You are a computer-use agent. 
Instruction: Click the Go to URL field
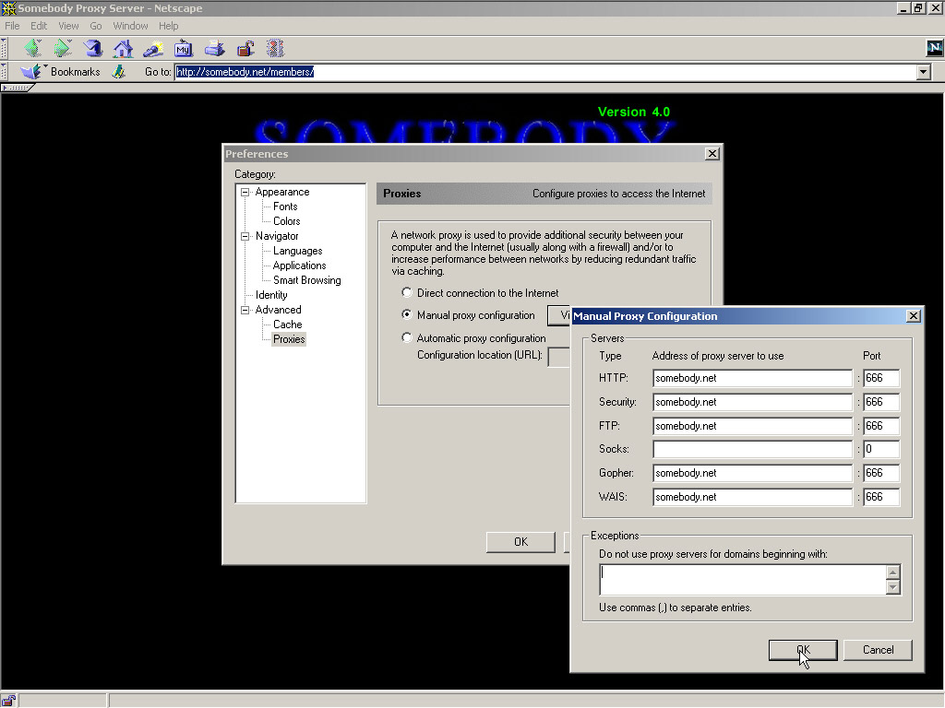pos(545,72)
